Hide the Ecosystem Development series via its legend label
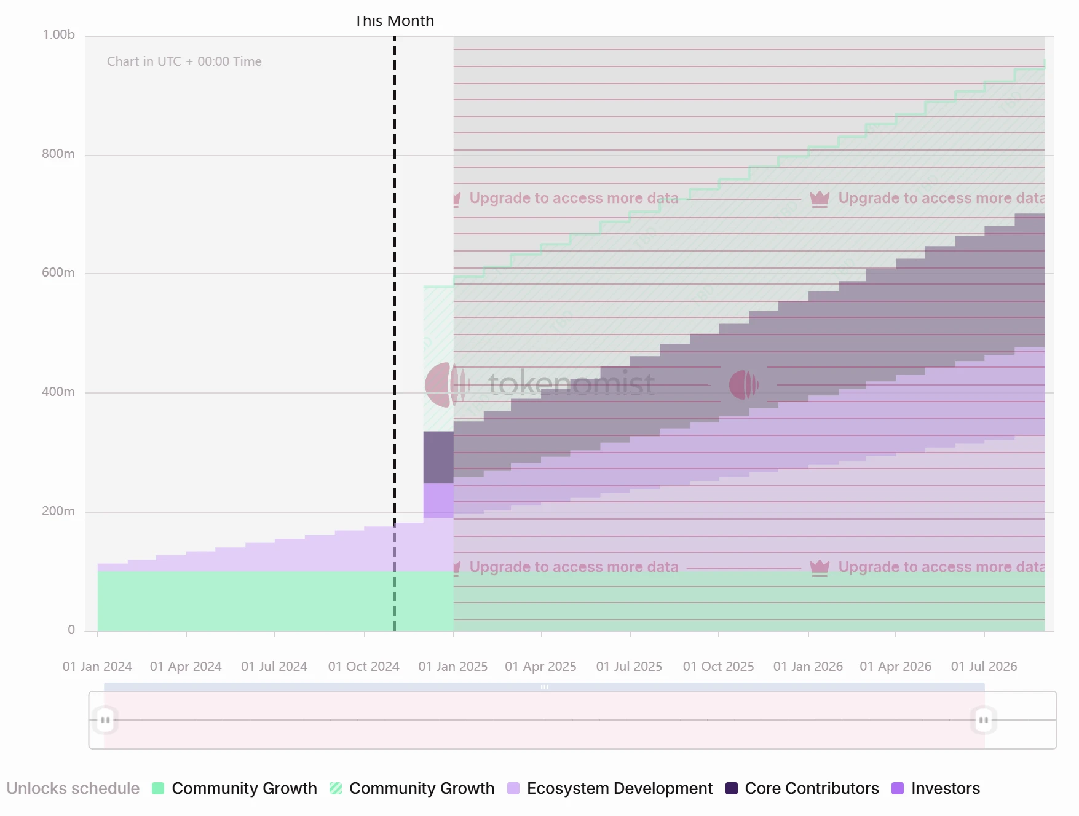Screen dimensions: 1079x816 click(619, 788)
